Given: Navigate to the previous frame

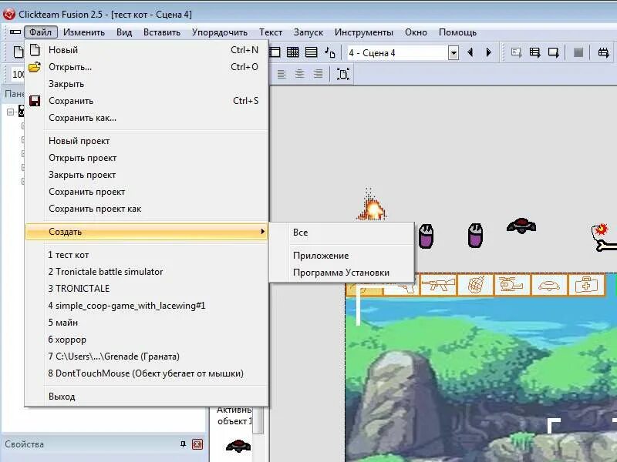Looking at the screenshot, I should tap(470, 52).
